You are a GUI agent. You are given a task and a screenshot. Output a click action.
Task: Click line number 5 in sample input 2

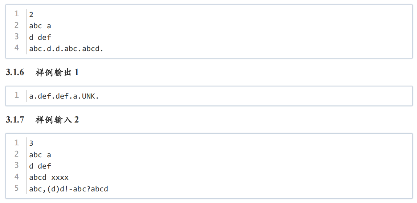click(x=16, y=188)
